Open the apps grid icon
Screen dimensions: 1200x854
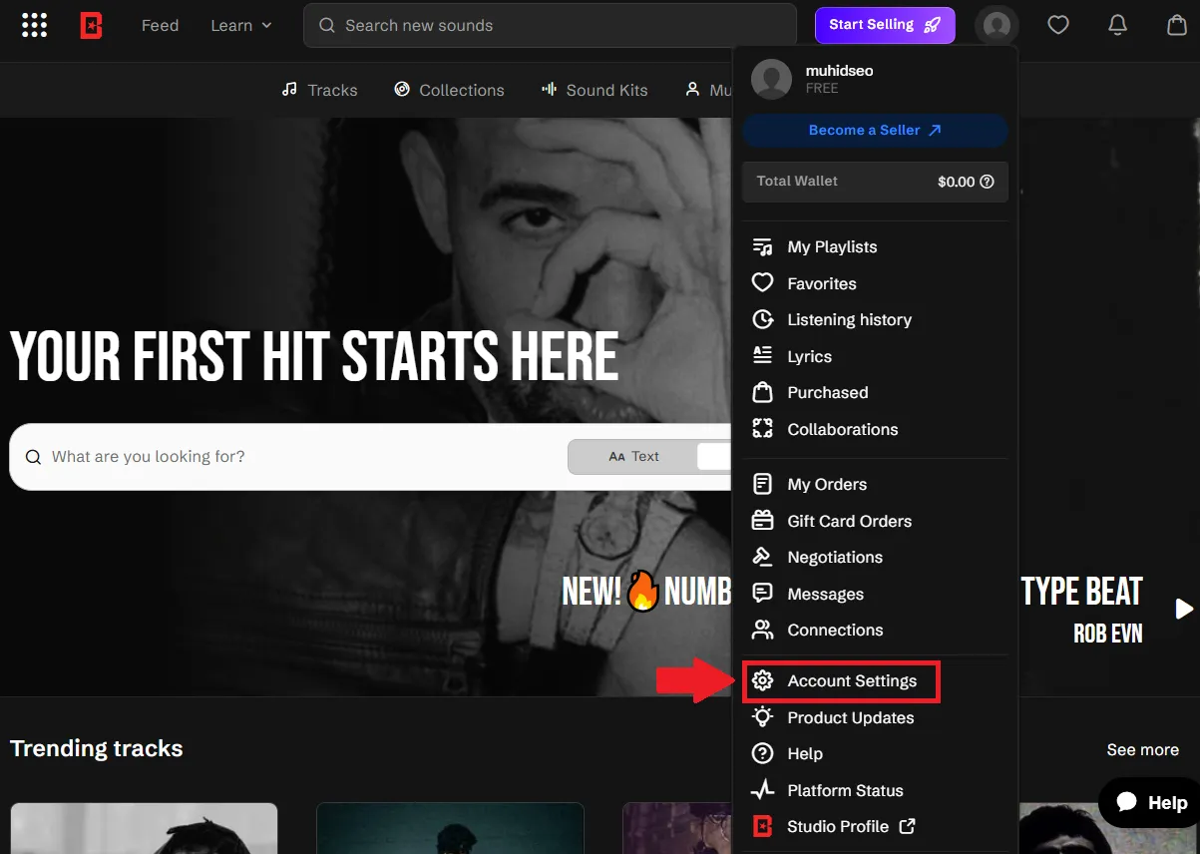pos(34,25)
